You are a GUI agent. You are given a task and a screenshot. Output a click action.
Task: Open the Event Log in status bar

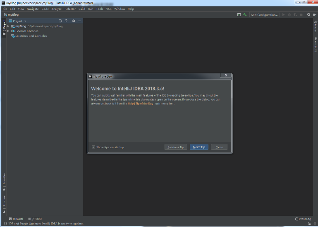pyautogui.click(x=303, y=219)
